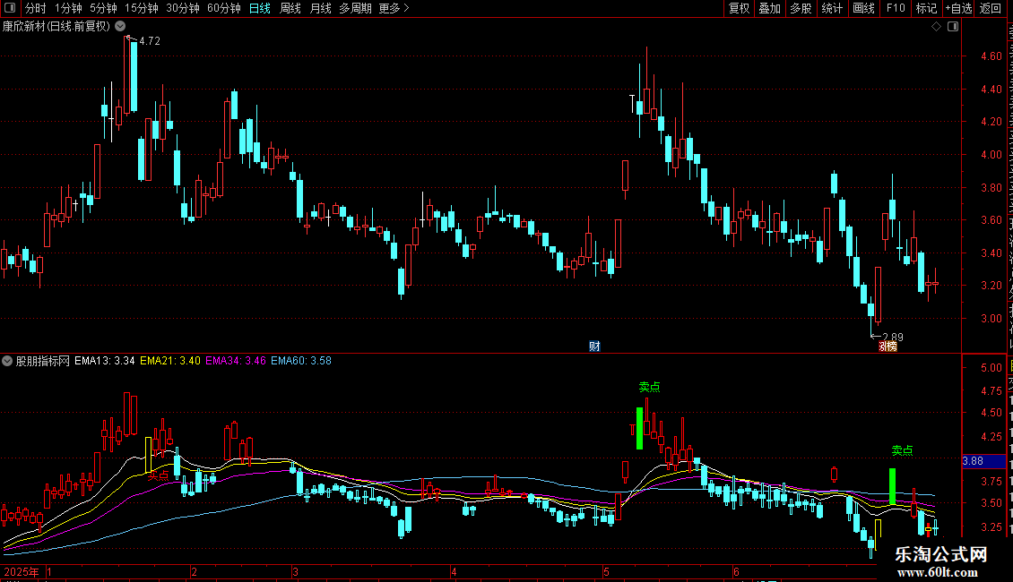The width and height of the screenshot is (1013, 582).
Task: Click the 4.60 price axis label
Action: click(991, 56)
